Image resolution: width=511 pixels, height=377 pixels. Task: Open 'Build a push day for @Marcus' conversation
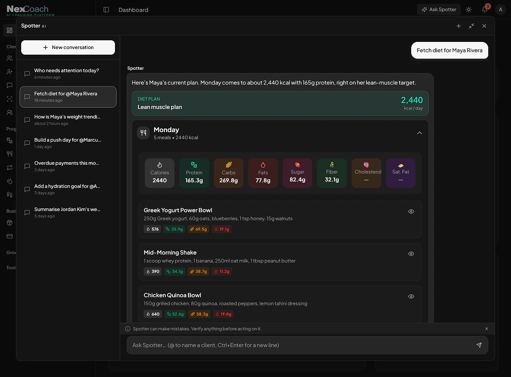pos(68,143)
